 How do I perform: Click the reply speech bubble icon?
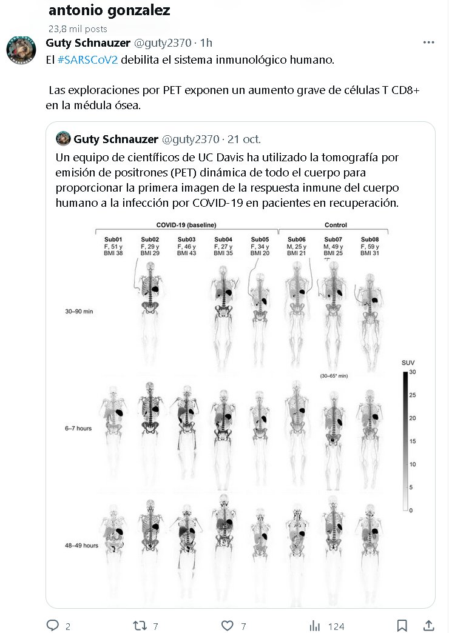[x=53, y=625]
